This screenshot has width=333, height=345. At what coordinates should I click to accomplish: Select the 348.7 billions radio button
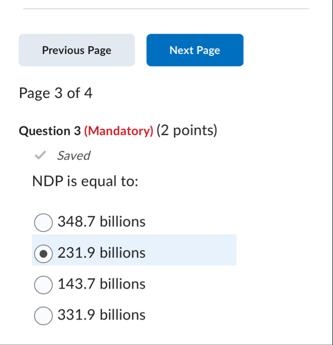click(43, 222)
